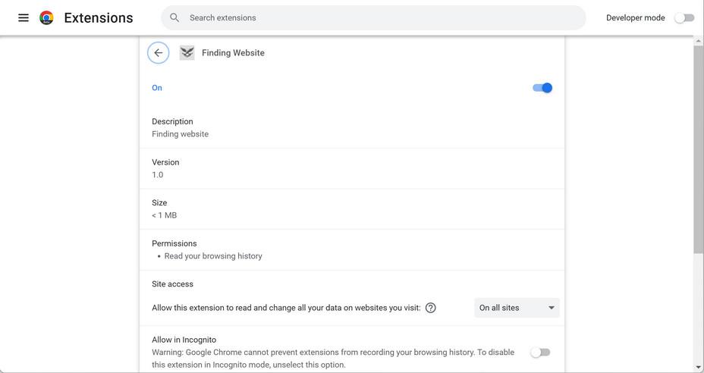
Task: Click the magnifier search icon
Action: 174,17
